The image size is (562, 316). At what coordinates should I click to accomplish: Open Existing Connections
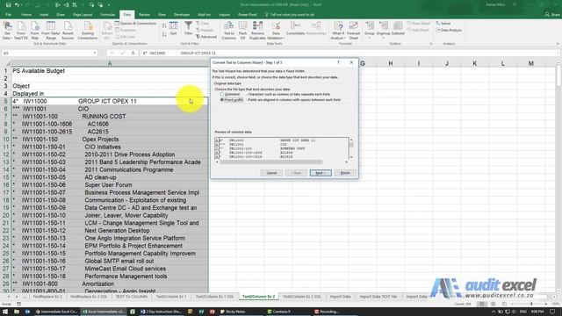coord(88,31)
